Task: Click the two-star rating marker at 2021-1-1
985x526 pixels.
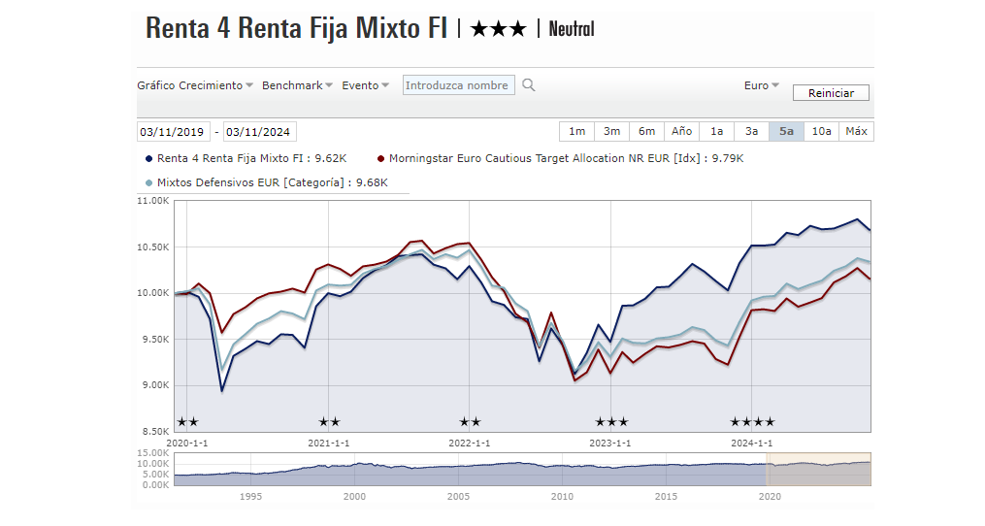Action: (329, 422)
